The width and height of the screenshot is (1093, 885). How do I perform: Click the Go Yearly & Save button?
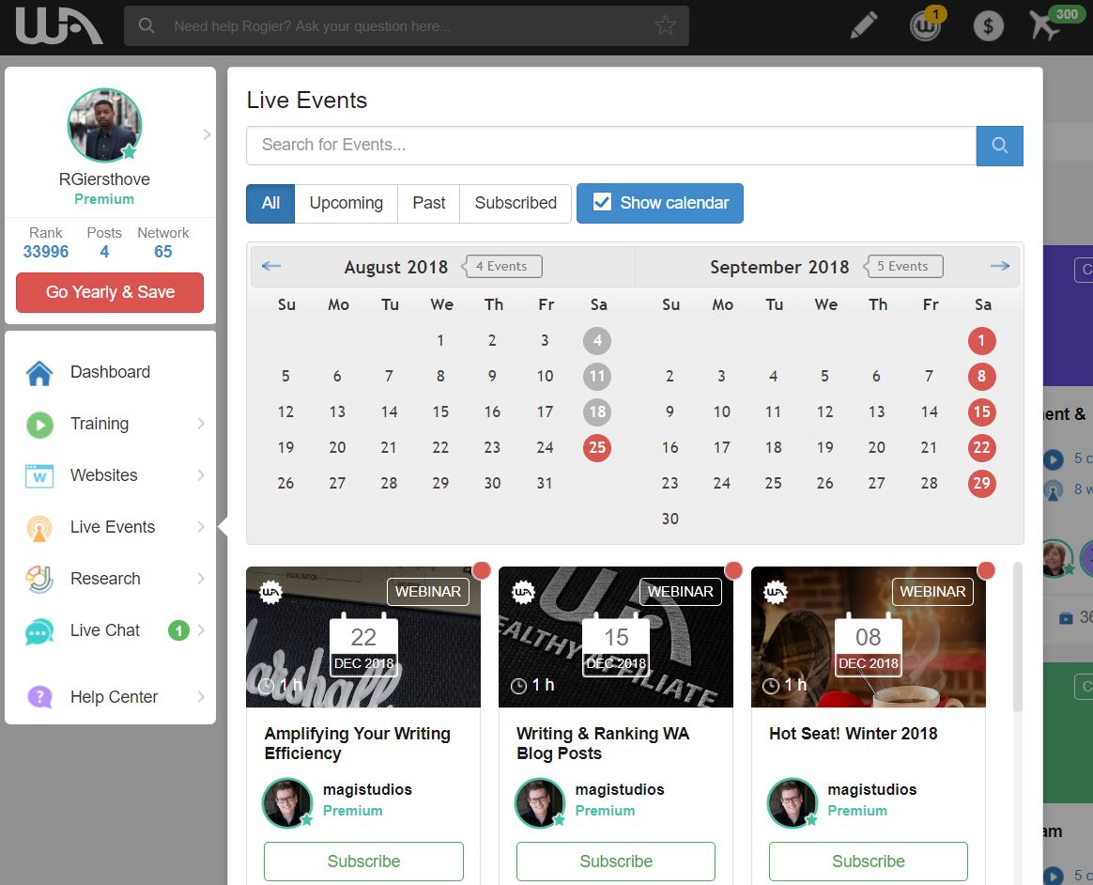tap(110, 292)
